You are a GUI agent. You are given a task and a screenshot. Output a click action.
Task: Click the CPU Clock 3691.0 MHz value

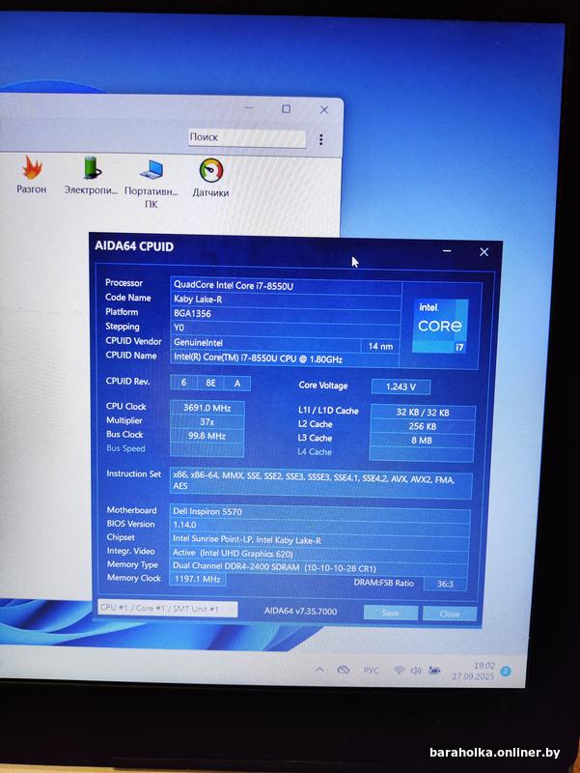point(207,408)
